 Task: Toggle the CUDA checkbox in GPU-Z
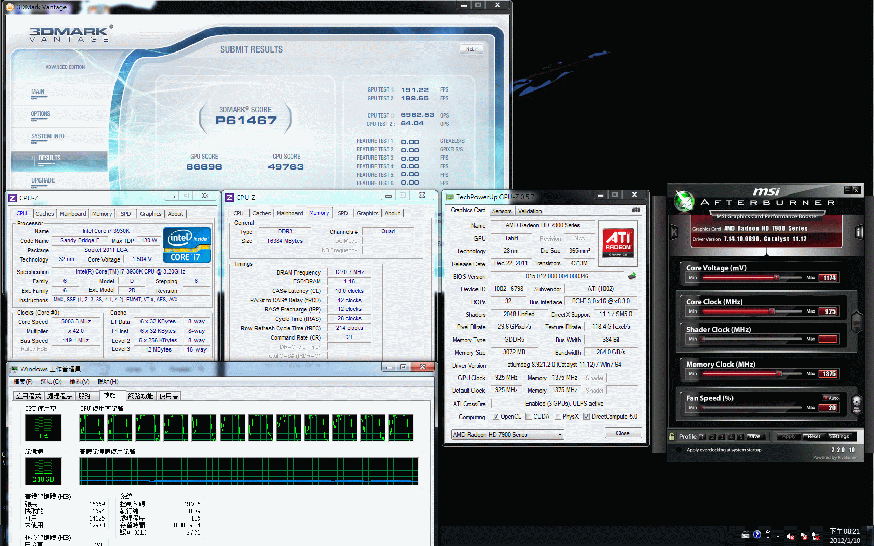click(x=529, y=417)
